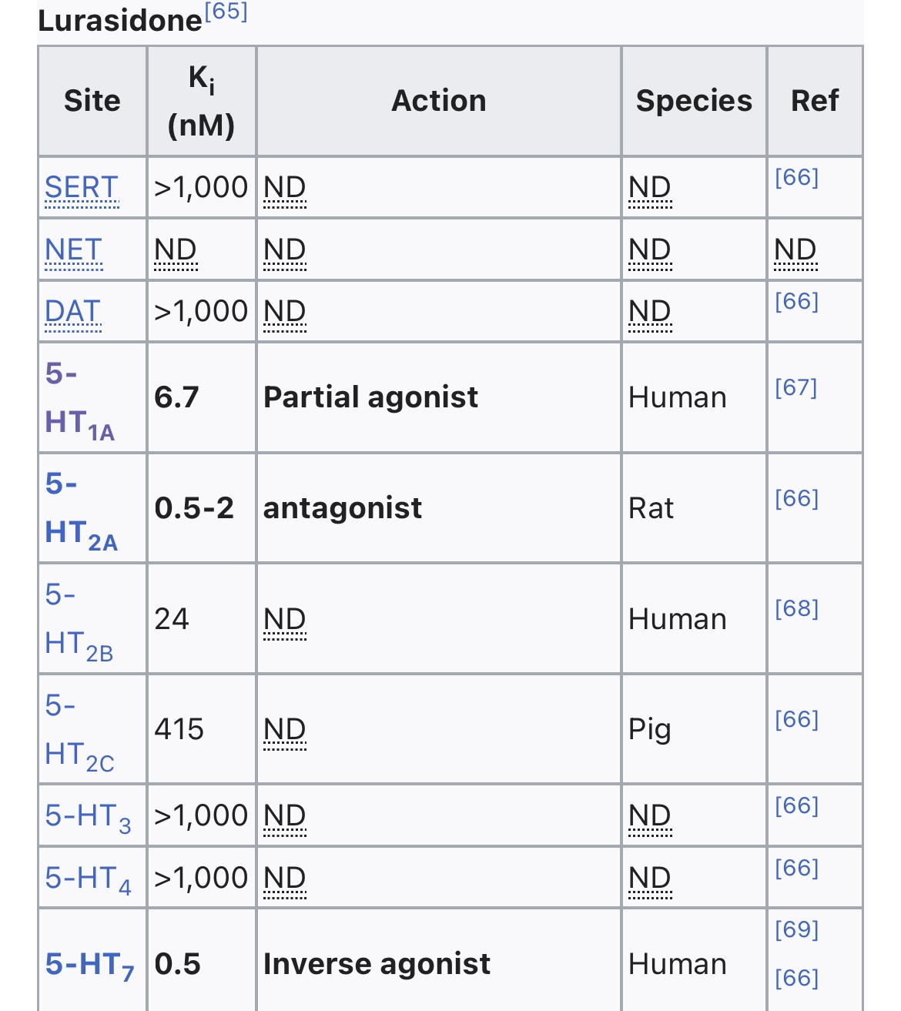Open the 5-HT3 receptor link
Screen dimensions: 901x1011
tap(88, 816)
